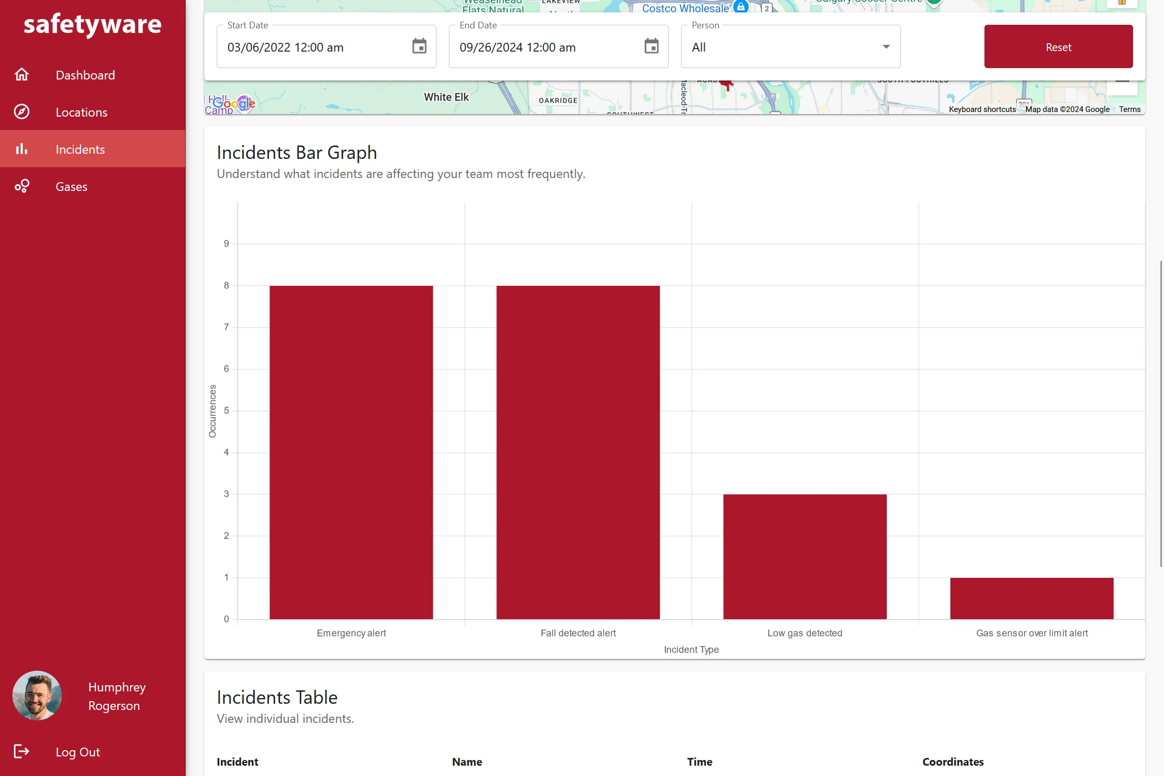Click the Incidents bar chart icon
The width and height of the screenshot is (1164, 776).
pos(22,149)
